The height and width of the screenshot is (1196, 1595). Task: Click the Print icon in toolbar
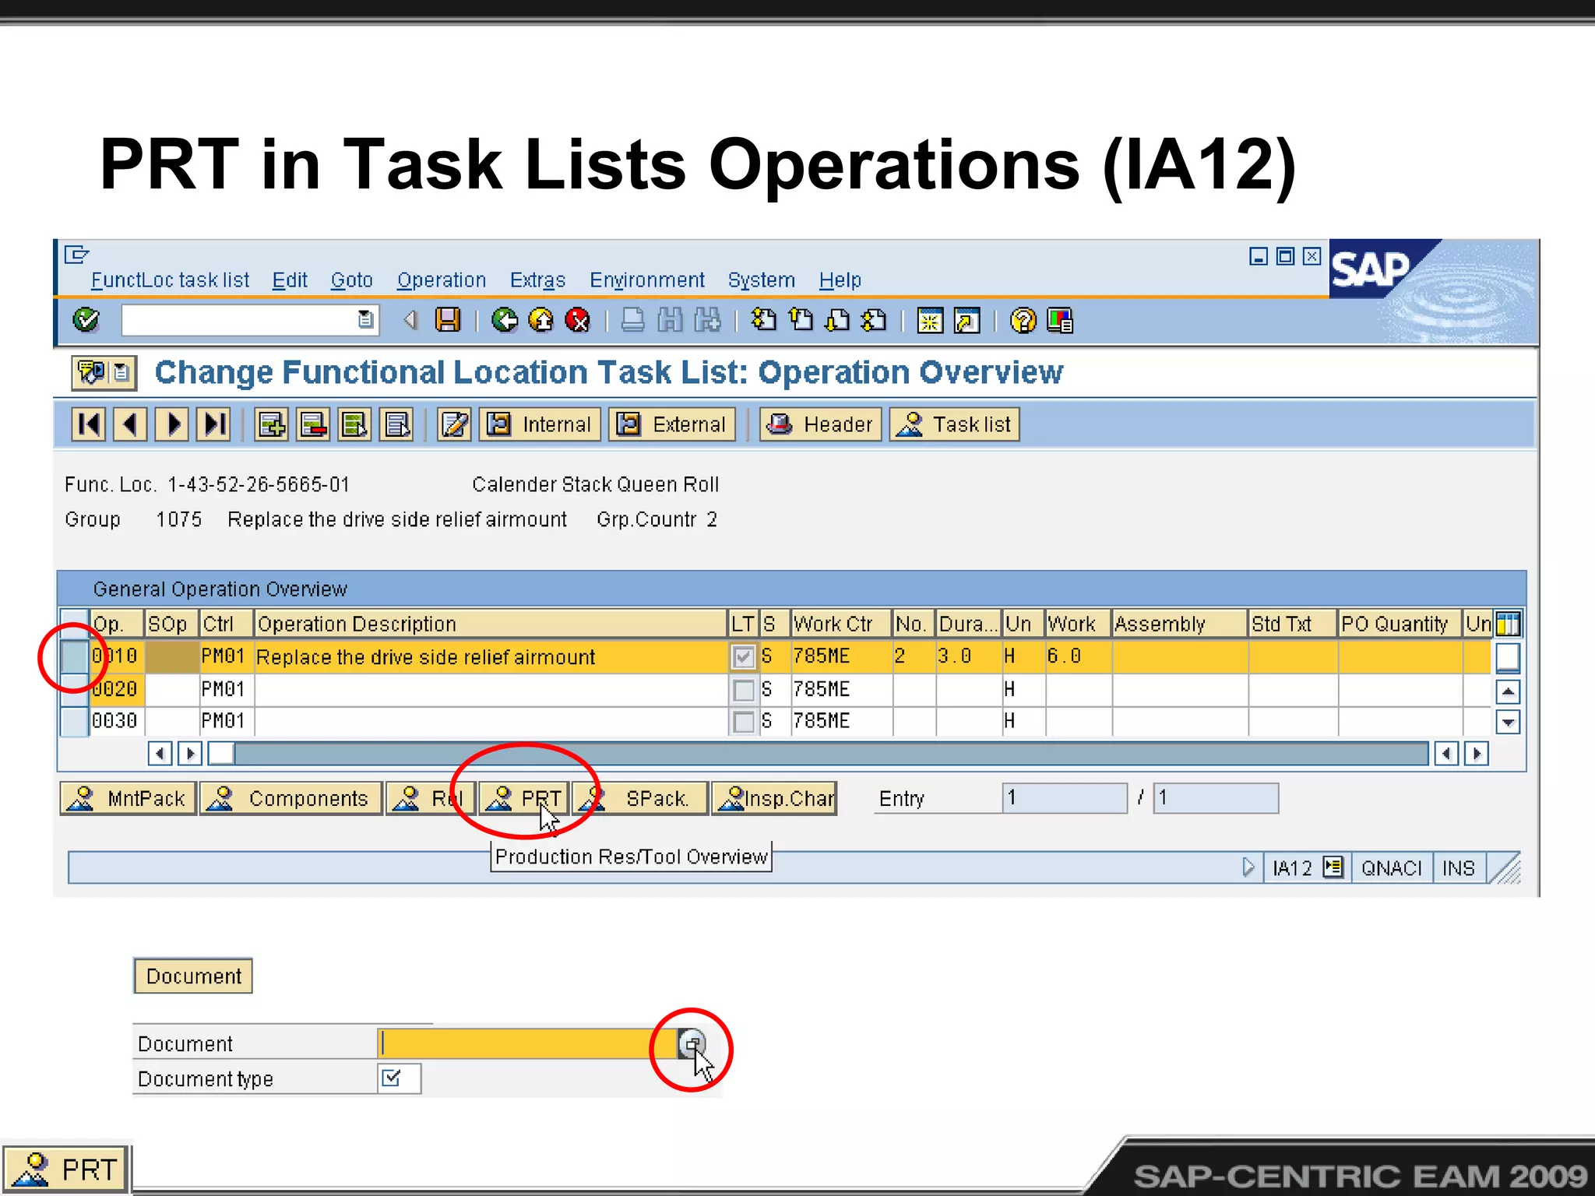pos(633,320)
